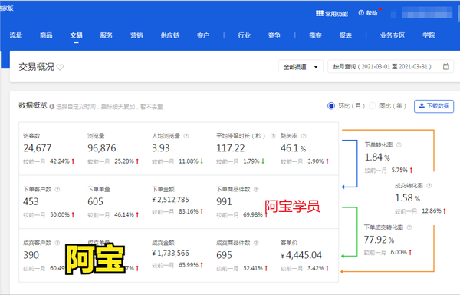Click the help icon next to 下单商品件数
The height and width of the screenshot is (295, 460).
pos(256,190)
